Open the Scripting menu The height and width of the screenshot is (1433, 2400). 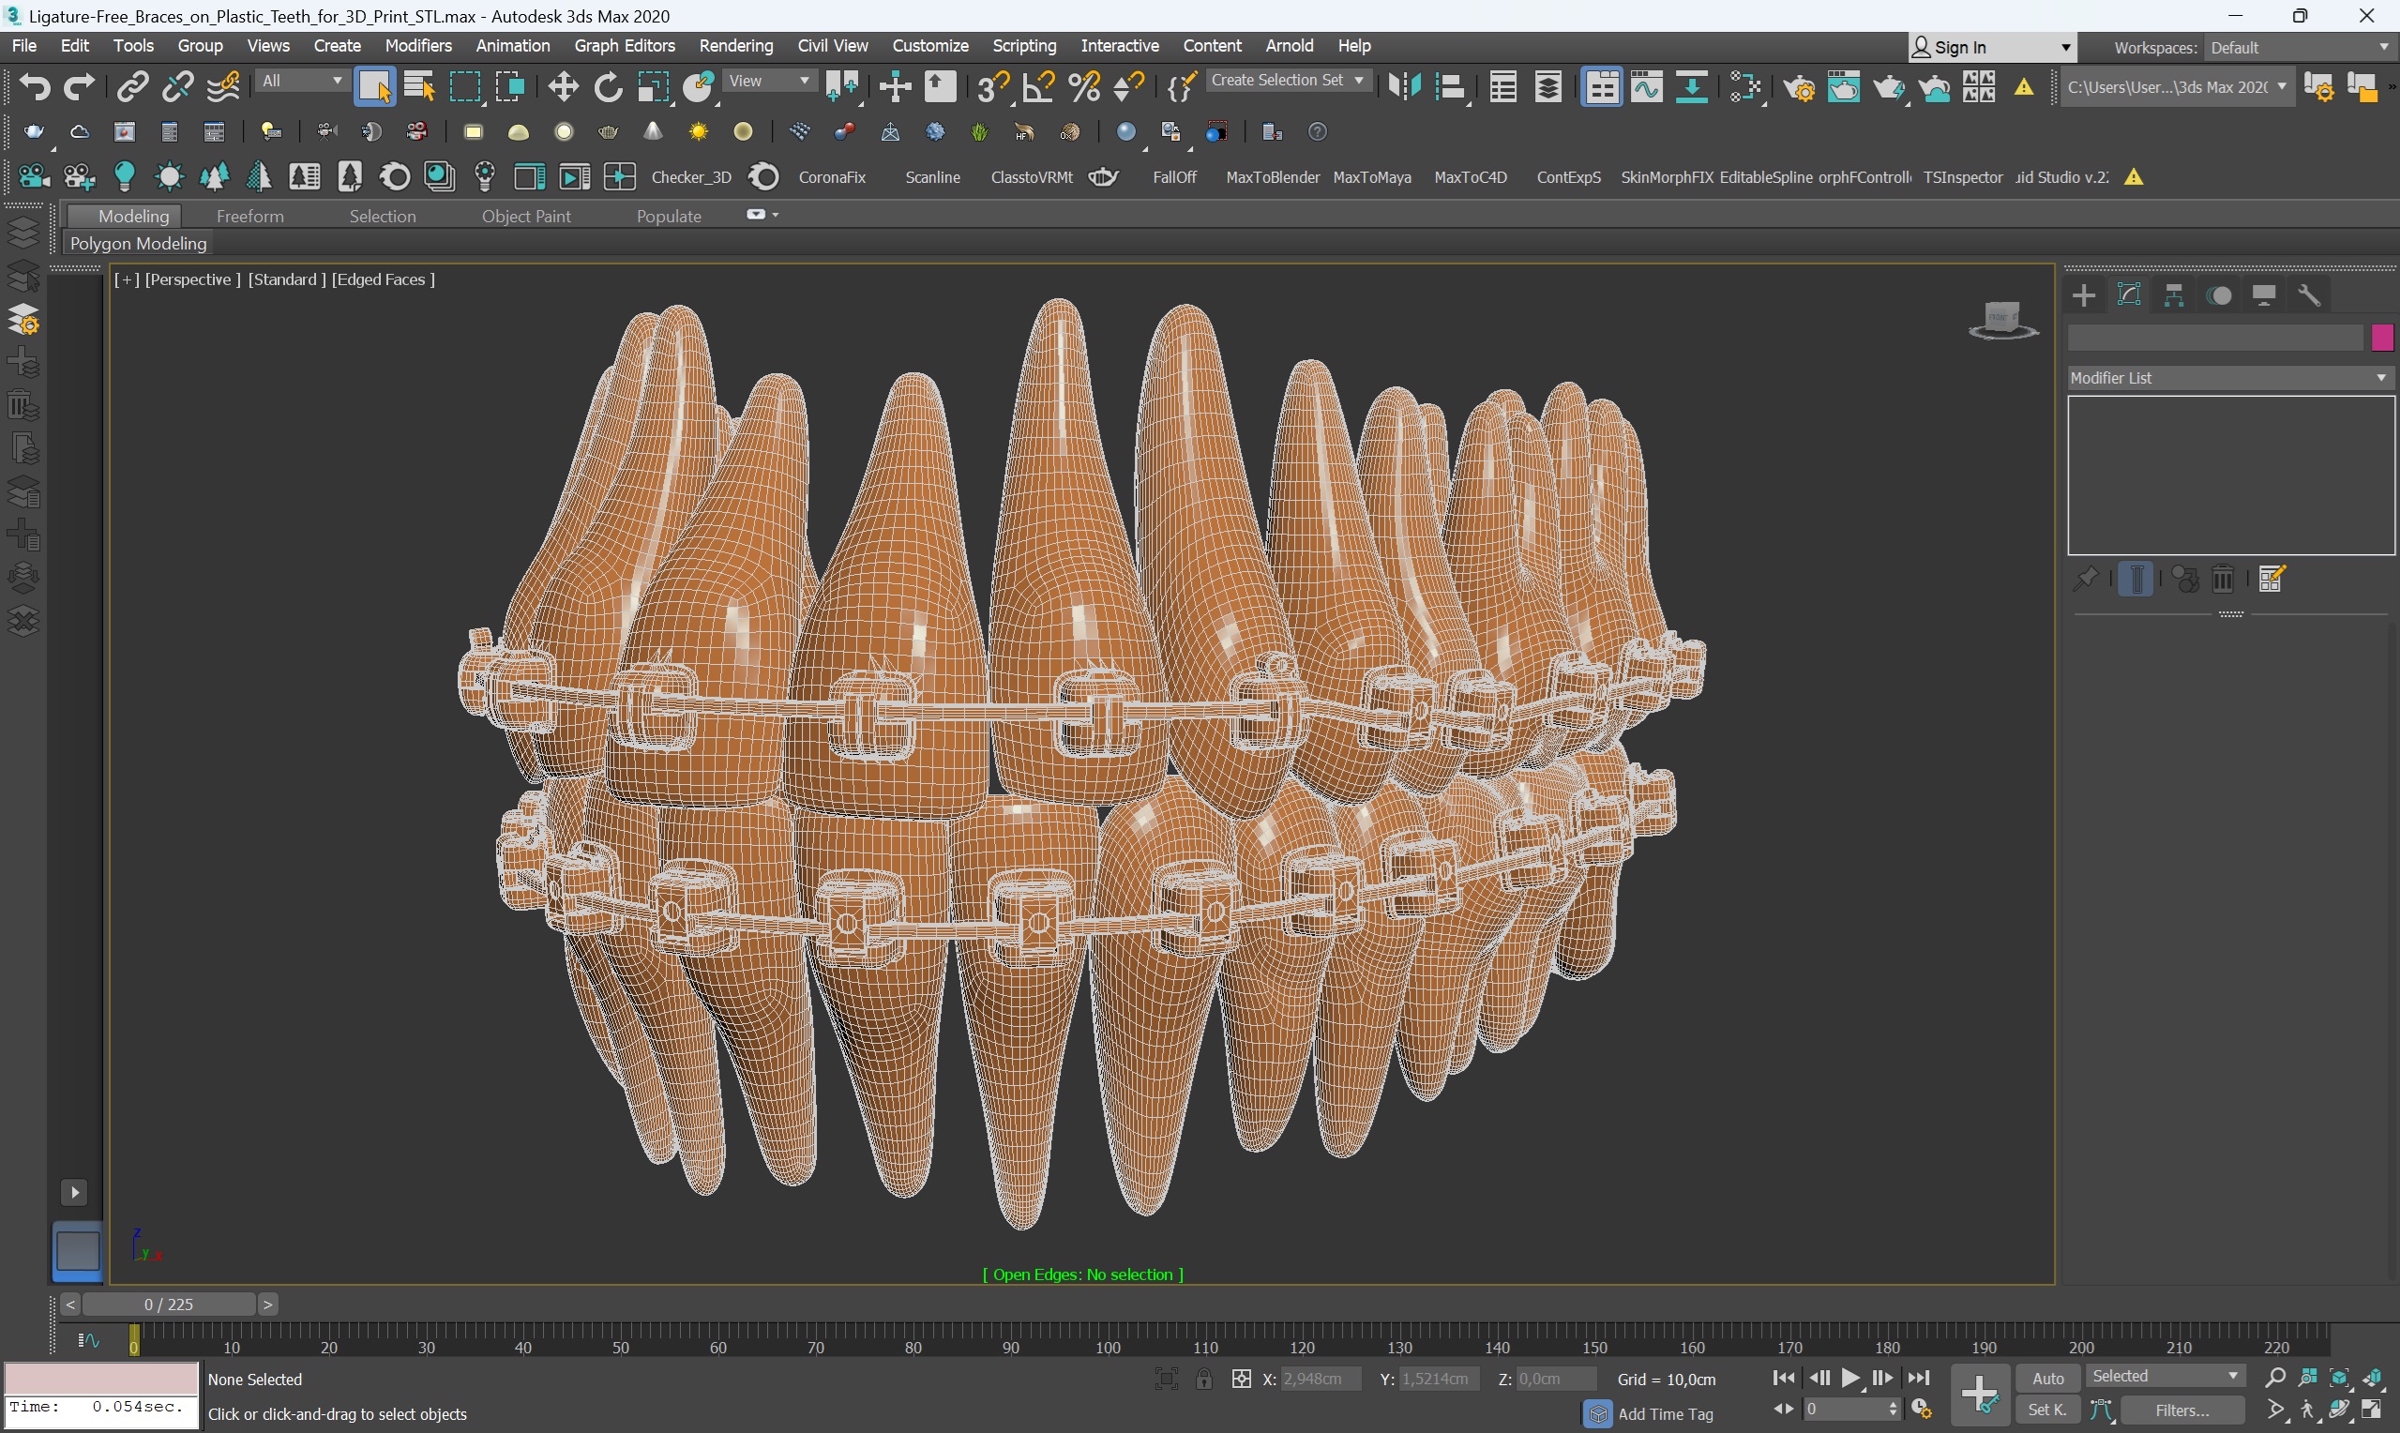[x=1024, y=45]
